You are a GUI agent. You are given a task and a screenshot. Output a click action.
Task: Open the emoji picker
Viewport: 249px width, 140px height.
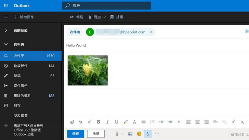tap(139, 134)
